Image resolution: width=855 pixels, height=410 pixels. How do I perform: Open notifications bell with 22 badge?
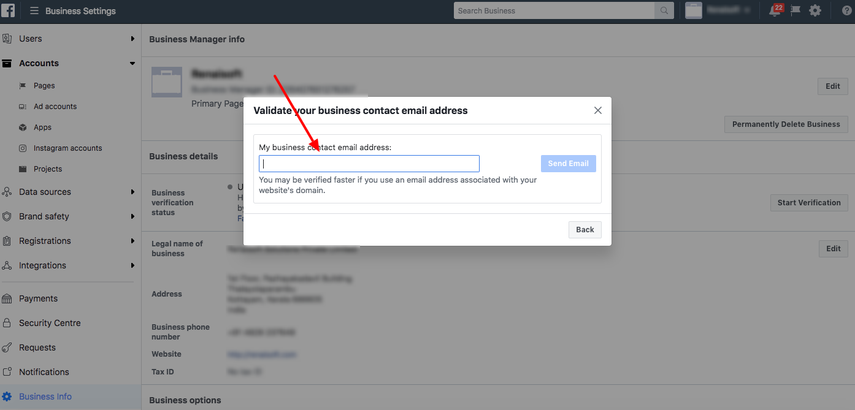(x=775, y=10)
